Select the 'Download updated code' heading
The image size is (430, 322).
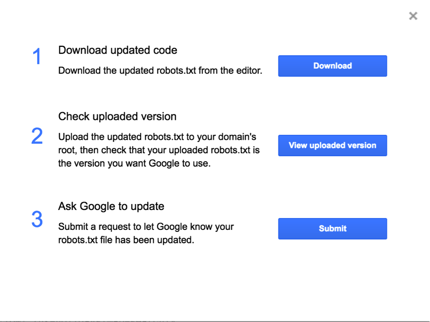pyautogui.click(x=118, y=50)
